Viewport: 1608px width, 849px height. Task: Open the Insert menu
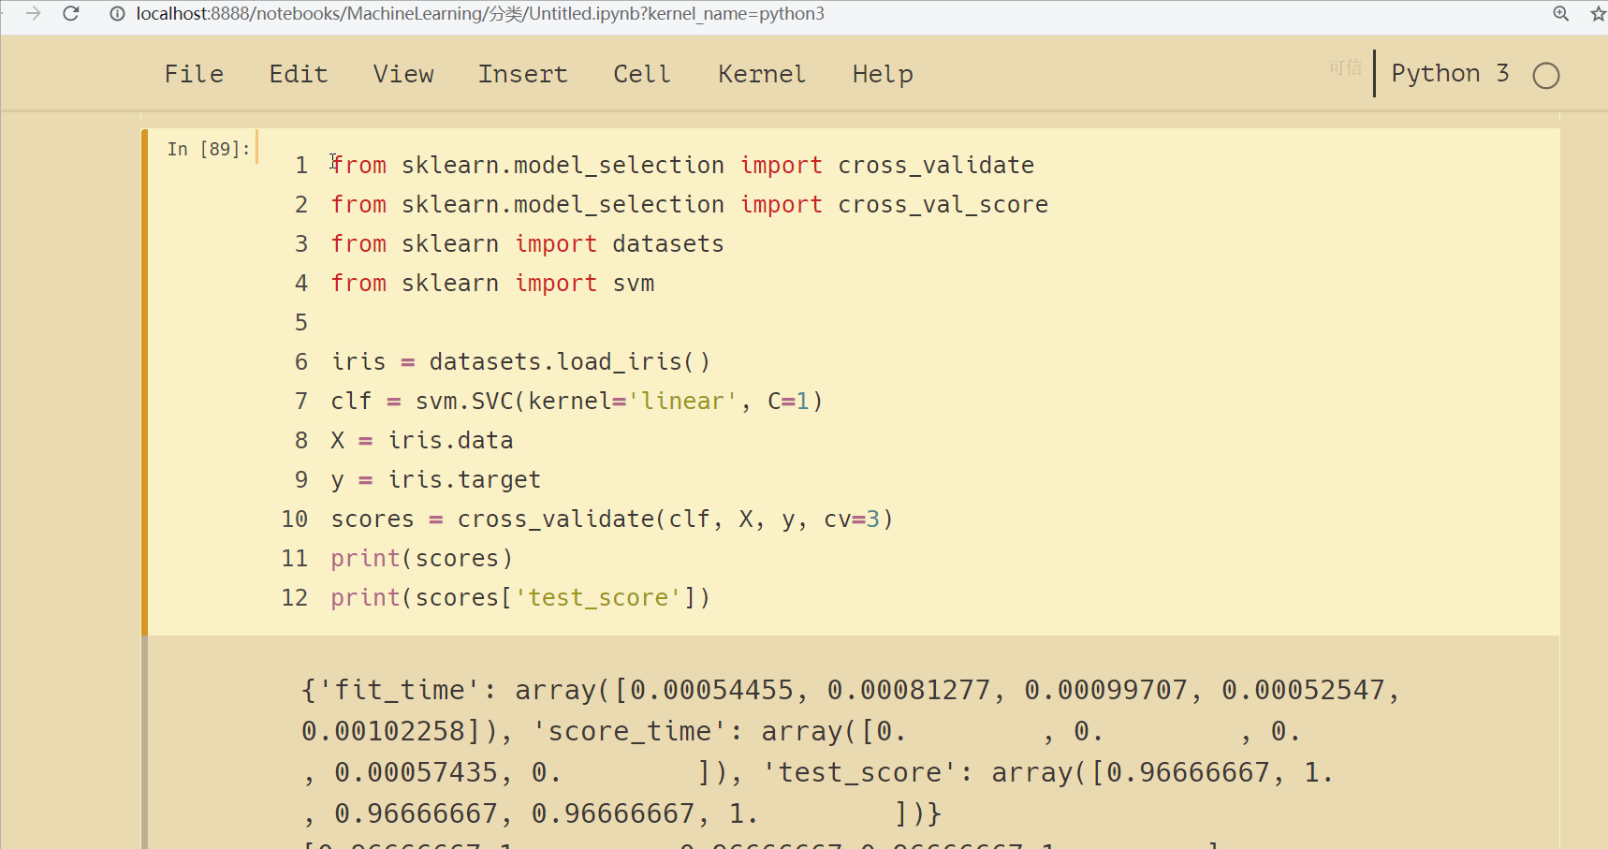click(523, 73)
